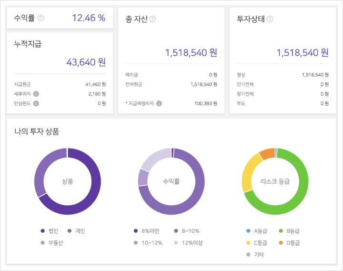The image size is (343, 271).
Task: Toggle 기타 legend item
Action: pos(255,255)
